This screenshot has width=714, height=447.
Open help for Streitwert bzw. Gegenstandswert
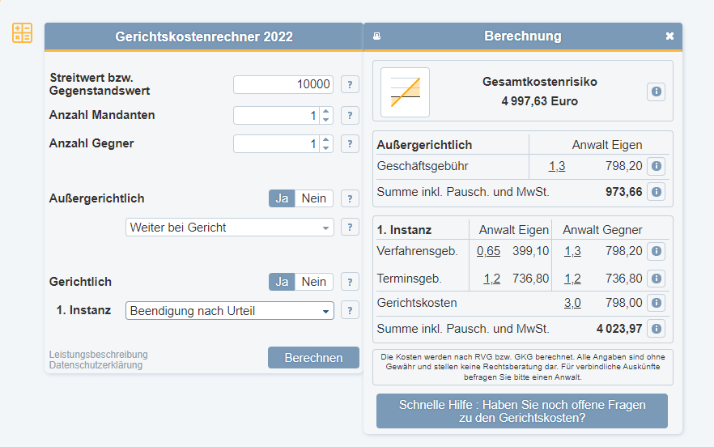[x=350, y=84]
